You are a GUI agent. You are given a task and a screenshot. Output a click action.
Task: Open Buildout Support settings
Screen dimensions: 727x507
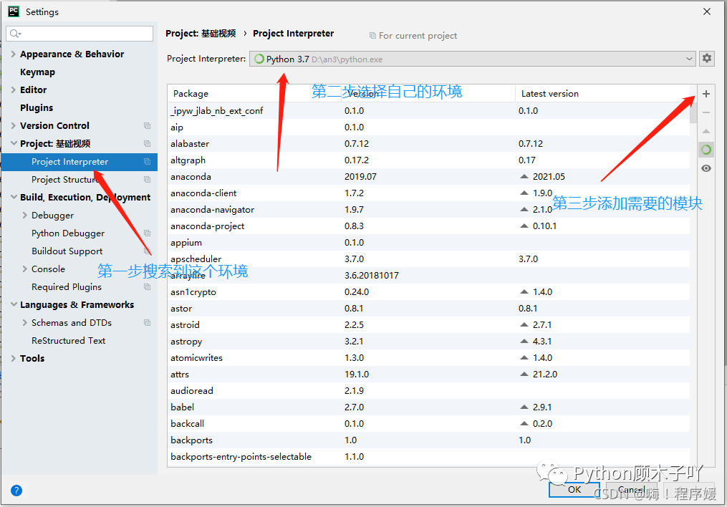(x=67, y=251)
